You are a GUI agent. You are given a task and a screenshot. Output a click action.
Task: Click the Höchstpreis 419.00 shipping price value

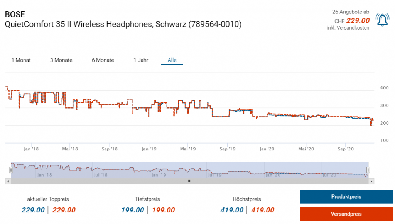pos(263,210)
